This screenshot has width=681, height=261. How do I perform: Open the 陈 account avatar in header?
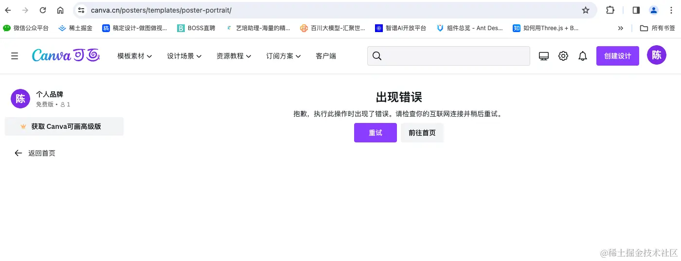[657, 55]
